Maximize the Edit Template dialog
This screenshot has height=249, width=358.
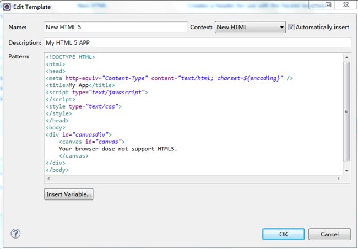pos(328,4)
